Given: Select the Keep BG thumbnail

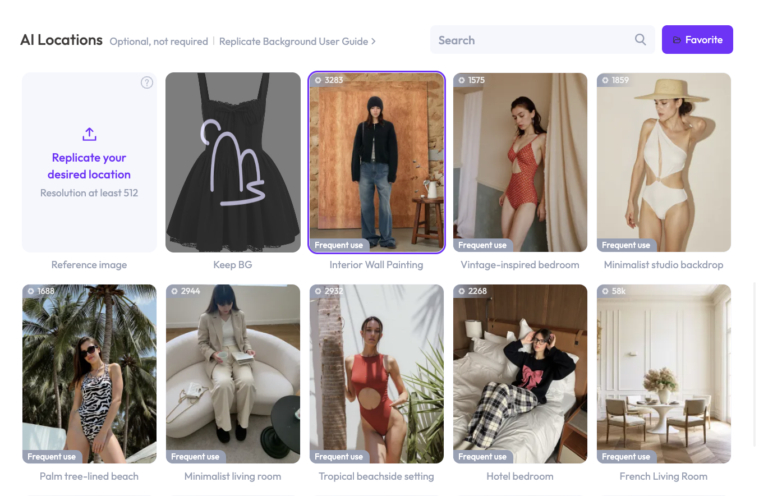Looking at the screenshot, I should coord(233,162).
